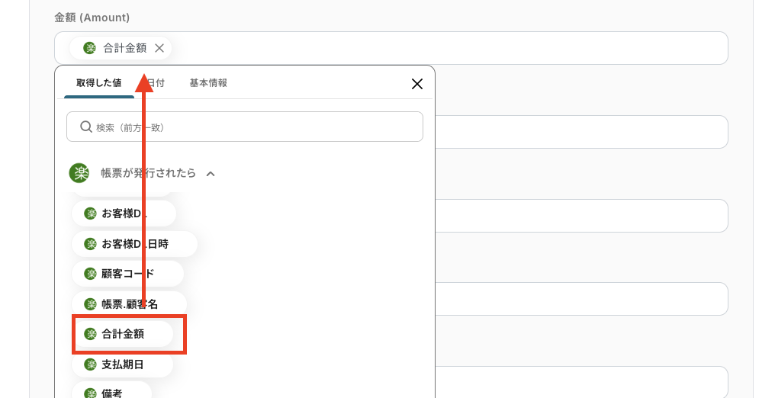
Task: Collapse the 帳票が発行されたら section chevron
Action: click(211, 174)
